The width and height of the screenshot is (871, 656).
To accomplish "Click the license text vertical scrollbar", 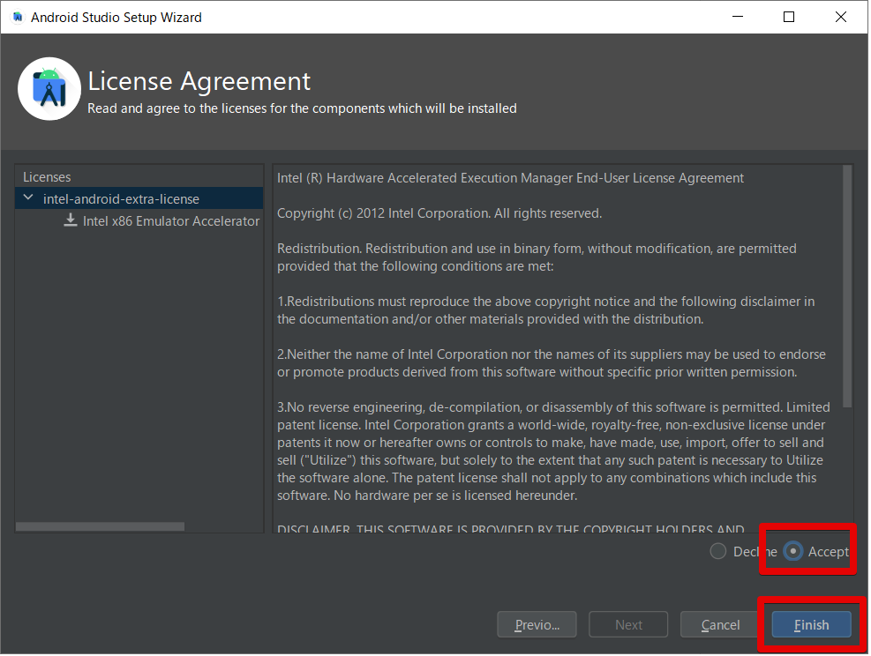I will coord(847,287).
